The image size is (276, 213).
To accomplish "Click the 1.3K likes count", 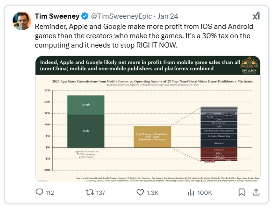I will (x=152, y=193).
